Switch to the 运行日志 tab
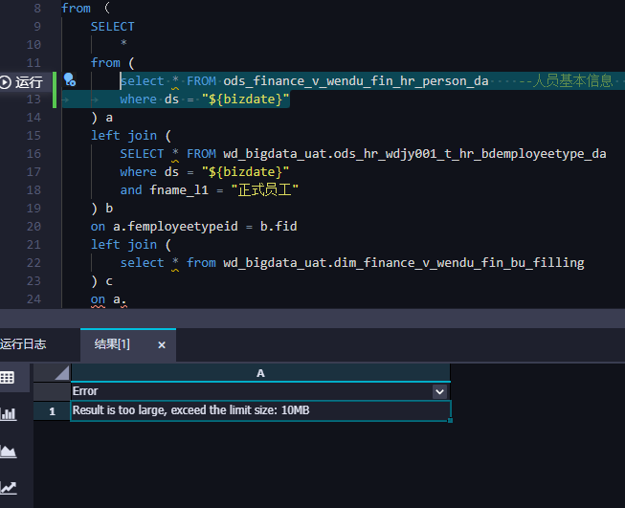 (x=24, y=344)
